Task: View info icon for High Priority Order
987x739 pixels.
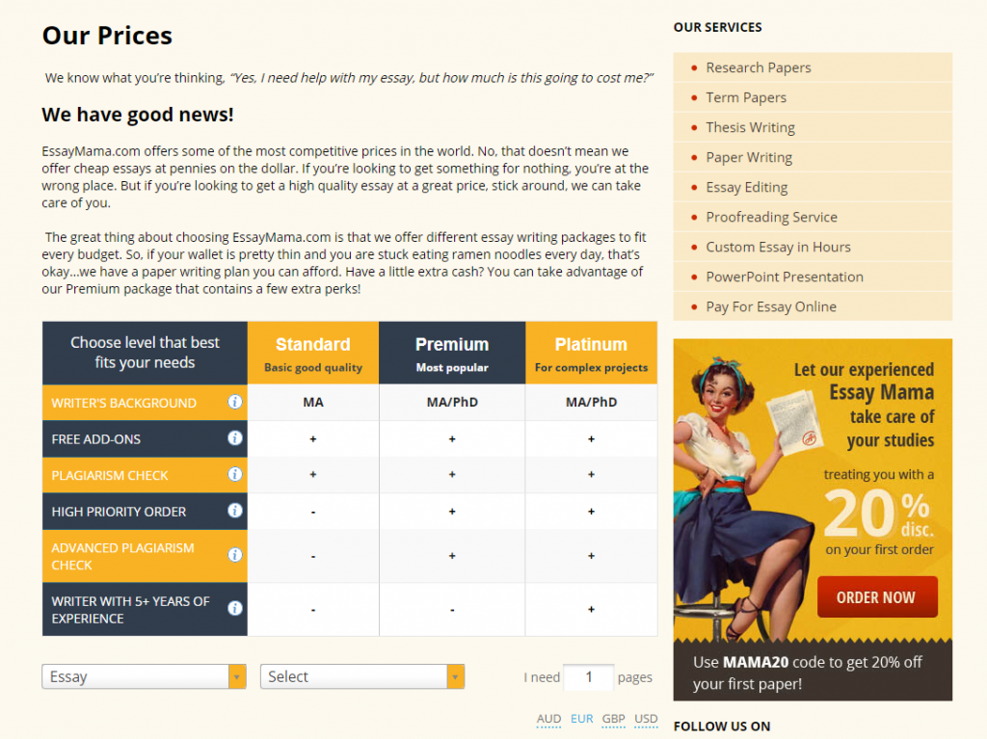Action: [235, 511]
